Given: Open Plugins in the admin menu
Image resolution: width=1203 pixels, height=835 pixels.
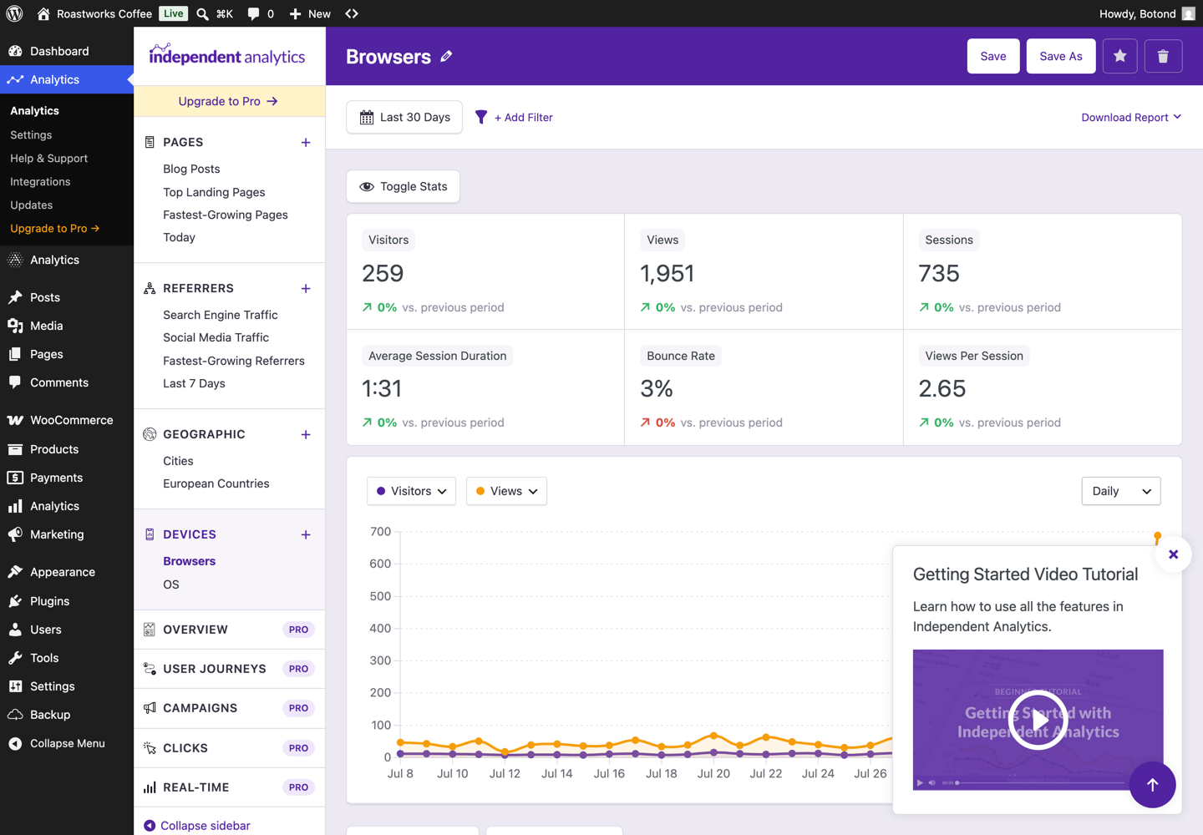Looking at the screenshot, I should point(67,601).
